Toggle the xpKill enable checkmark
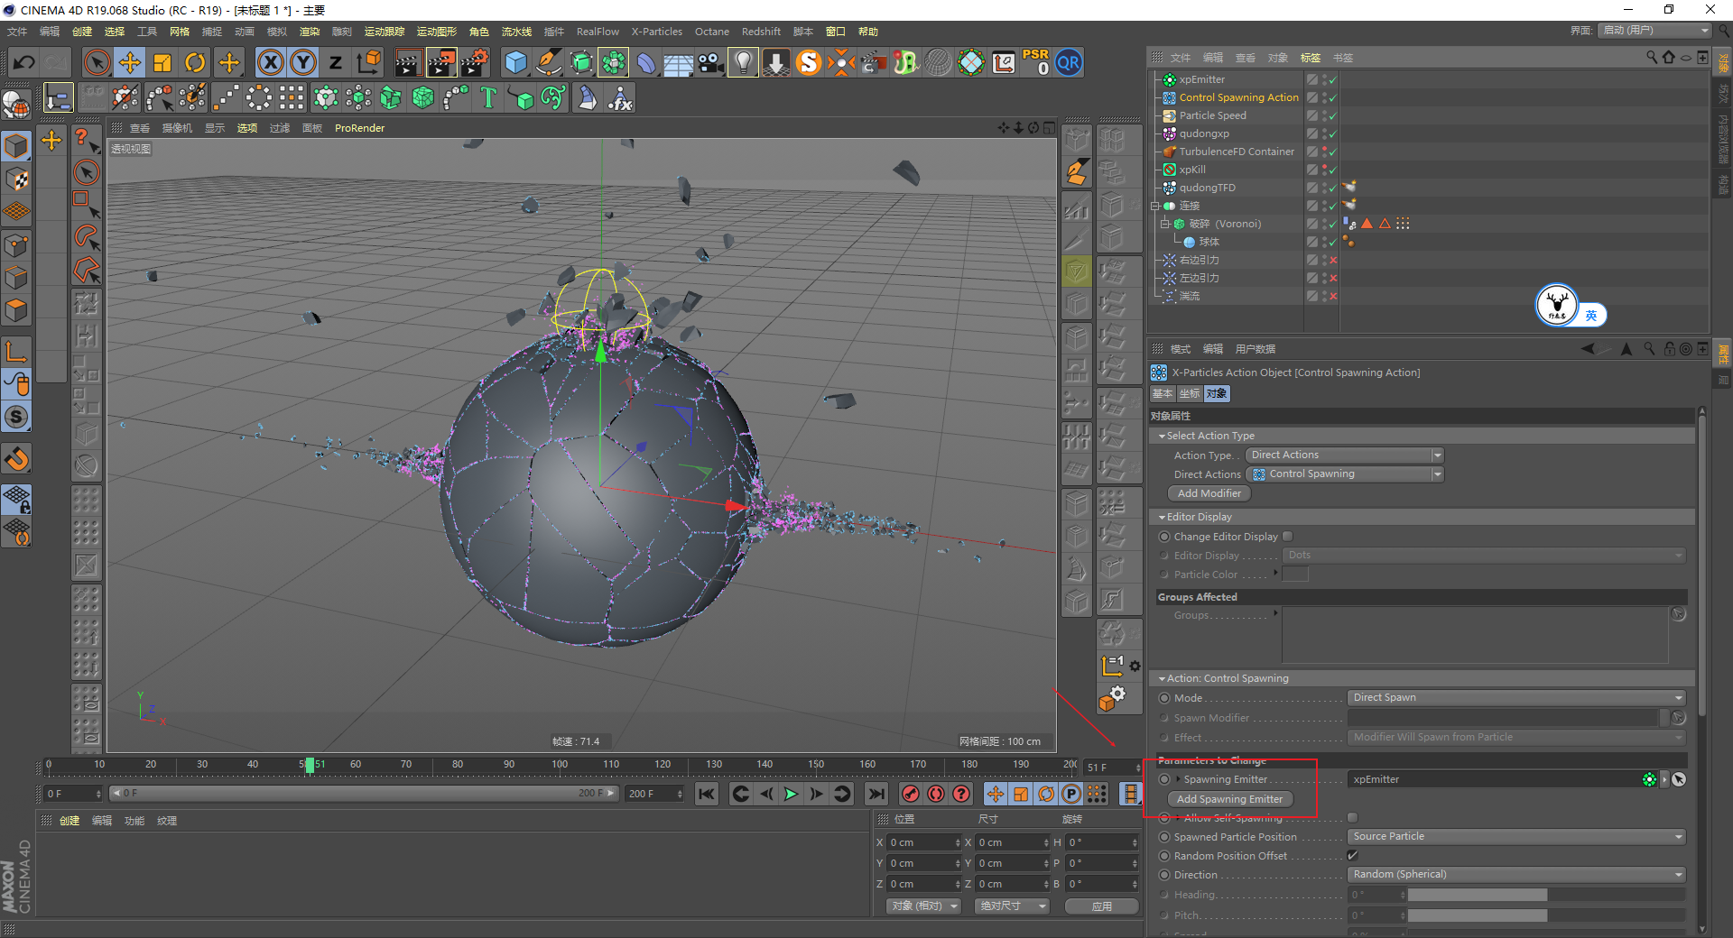This screenshot has height=938, width=1733. point(1332,170)
